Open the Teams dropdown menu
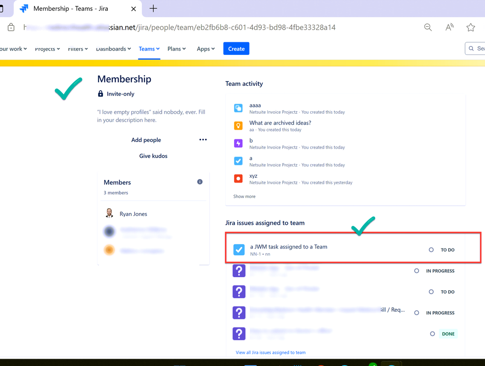Viewport: 485px width, 366px height. [149, 49]
